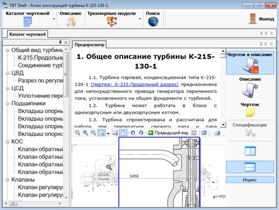
Task: Click the tree horizontal scrollbar thumb
Action: pos(13,204)
